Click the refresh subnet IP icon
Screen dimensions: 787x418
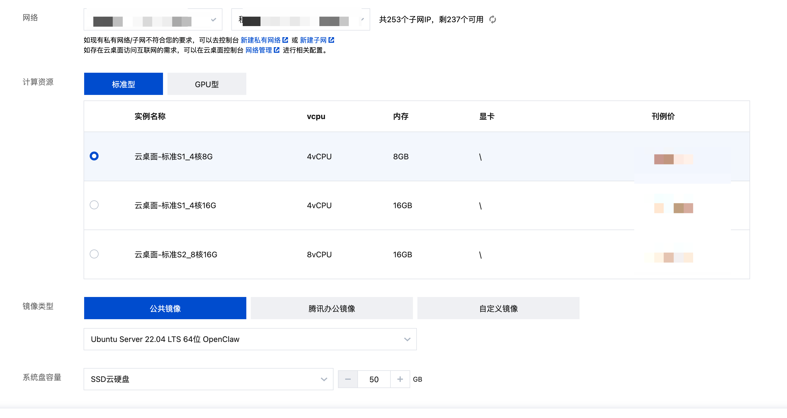[x=492, y=19]
